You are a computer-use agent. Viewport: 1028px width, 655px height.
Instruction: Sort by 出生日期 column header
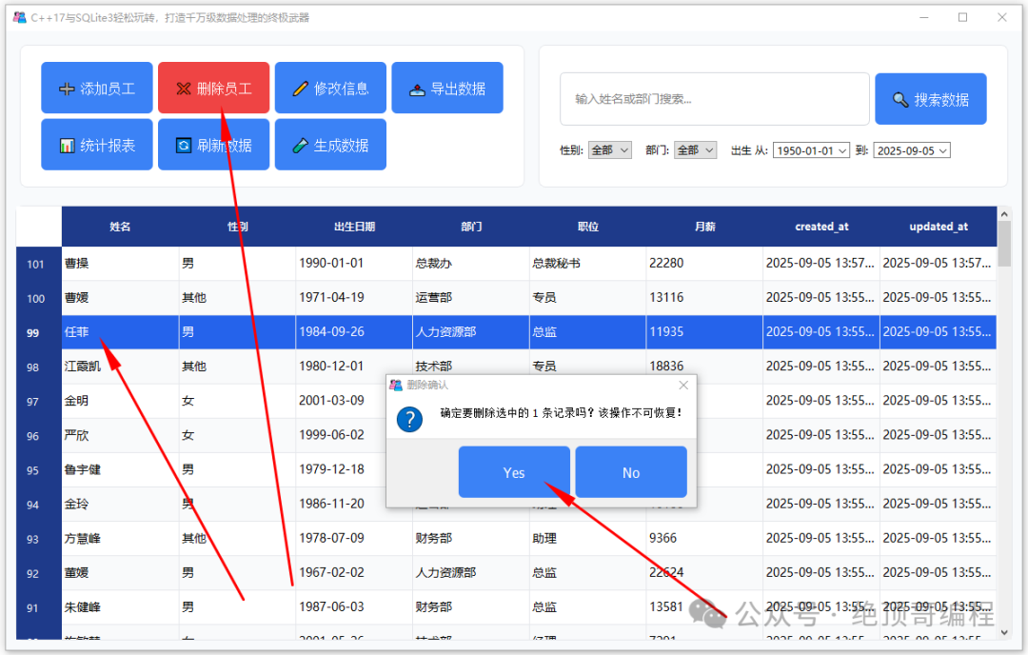[x=354, y=227]
